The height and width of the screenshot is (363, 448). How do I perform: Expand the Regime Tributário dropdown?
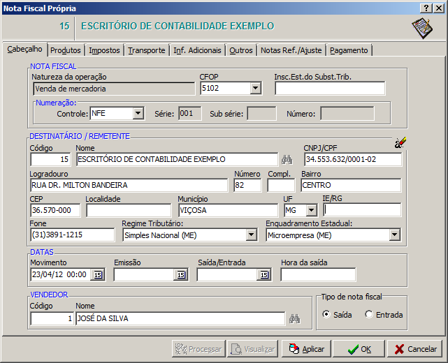(x=251, y=235)
